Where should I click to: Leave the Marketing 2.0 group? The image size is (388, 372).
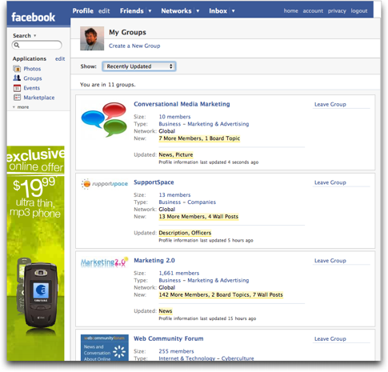point(330,261)
